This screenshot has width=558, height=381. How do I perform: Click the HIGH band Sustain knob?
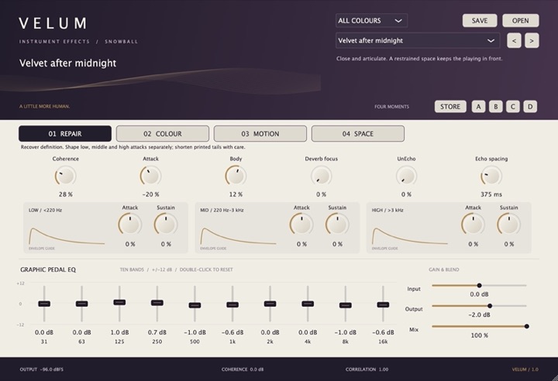click(x=509, y=225)
